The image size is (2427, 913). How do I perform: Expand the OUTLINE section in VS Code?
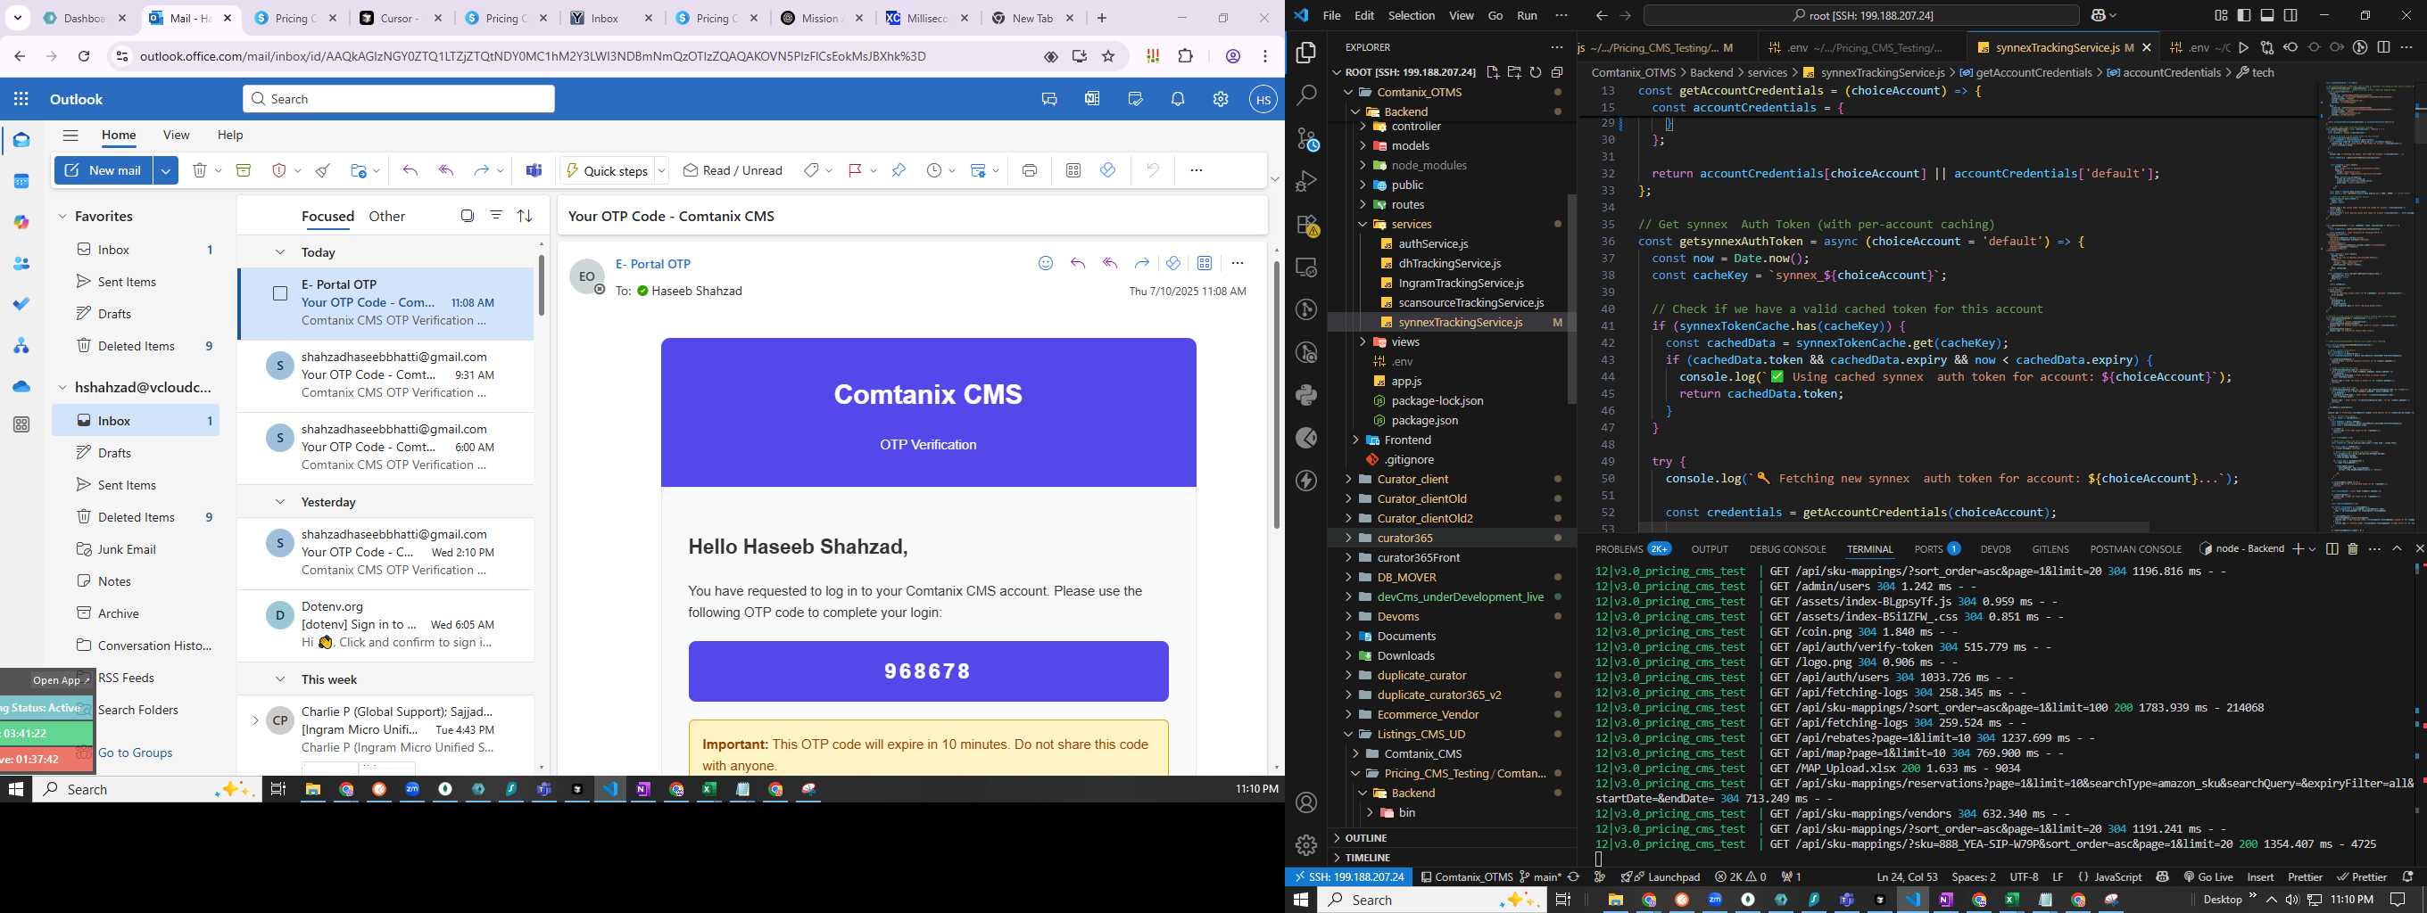1452,838
